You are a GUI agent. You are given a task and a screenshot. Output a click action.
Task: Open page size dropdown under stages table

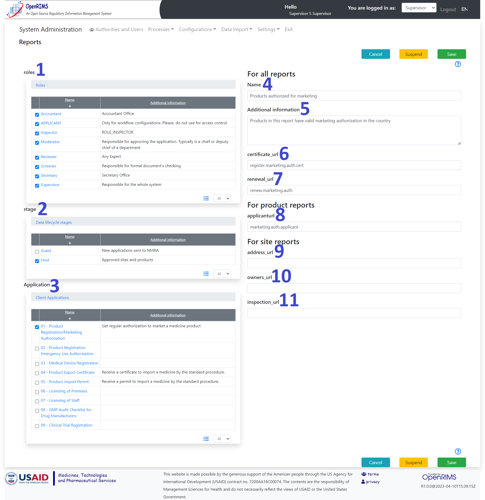point(222,274)
